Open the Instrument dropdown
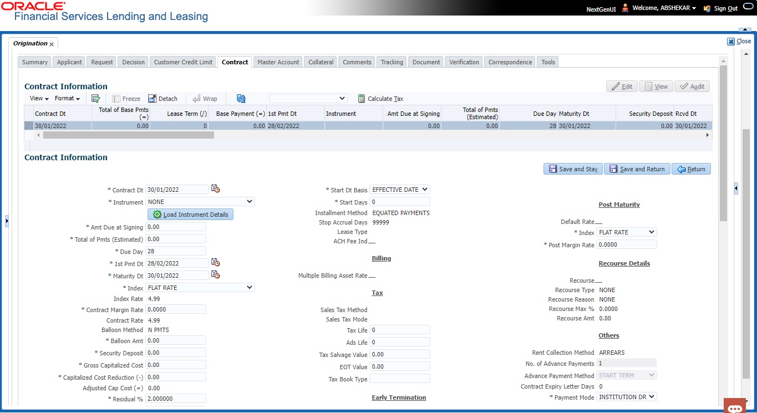This screenshot has height=413, width=757. coord(200,202)
